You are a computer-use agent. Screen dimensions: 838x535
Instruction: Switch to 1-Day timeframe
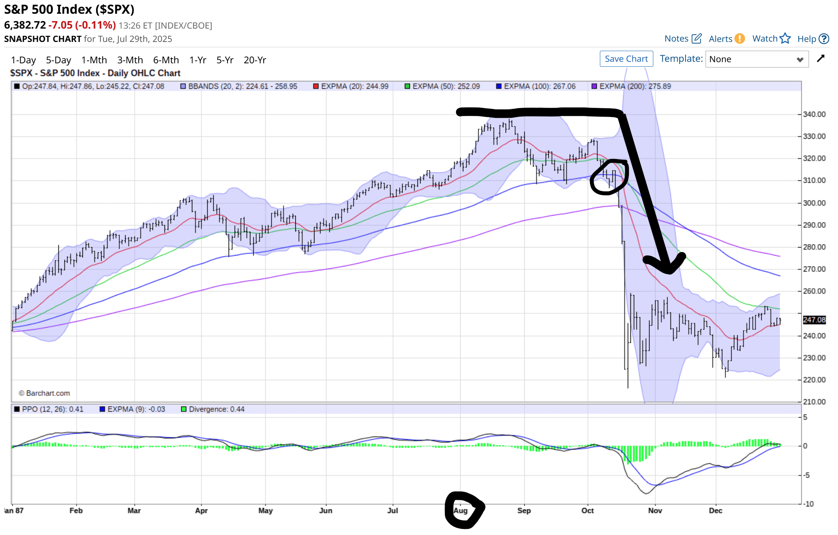[x=23, y=60]
